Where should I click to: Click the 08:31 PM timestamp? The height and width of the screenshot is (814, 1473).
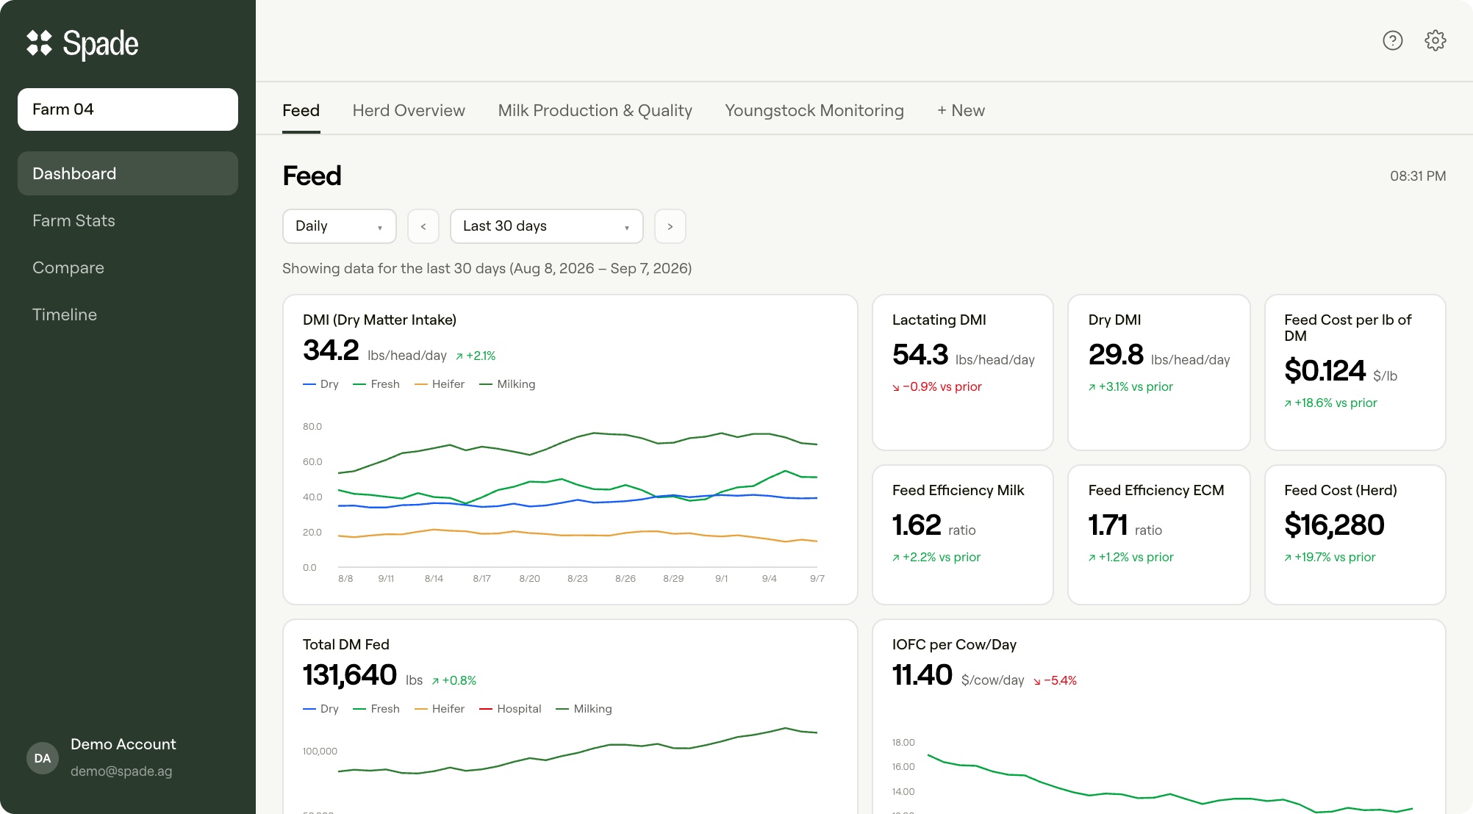point(1418,176)
